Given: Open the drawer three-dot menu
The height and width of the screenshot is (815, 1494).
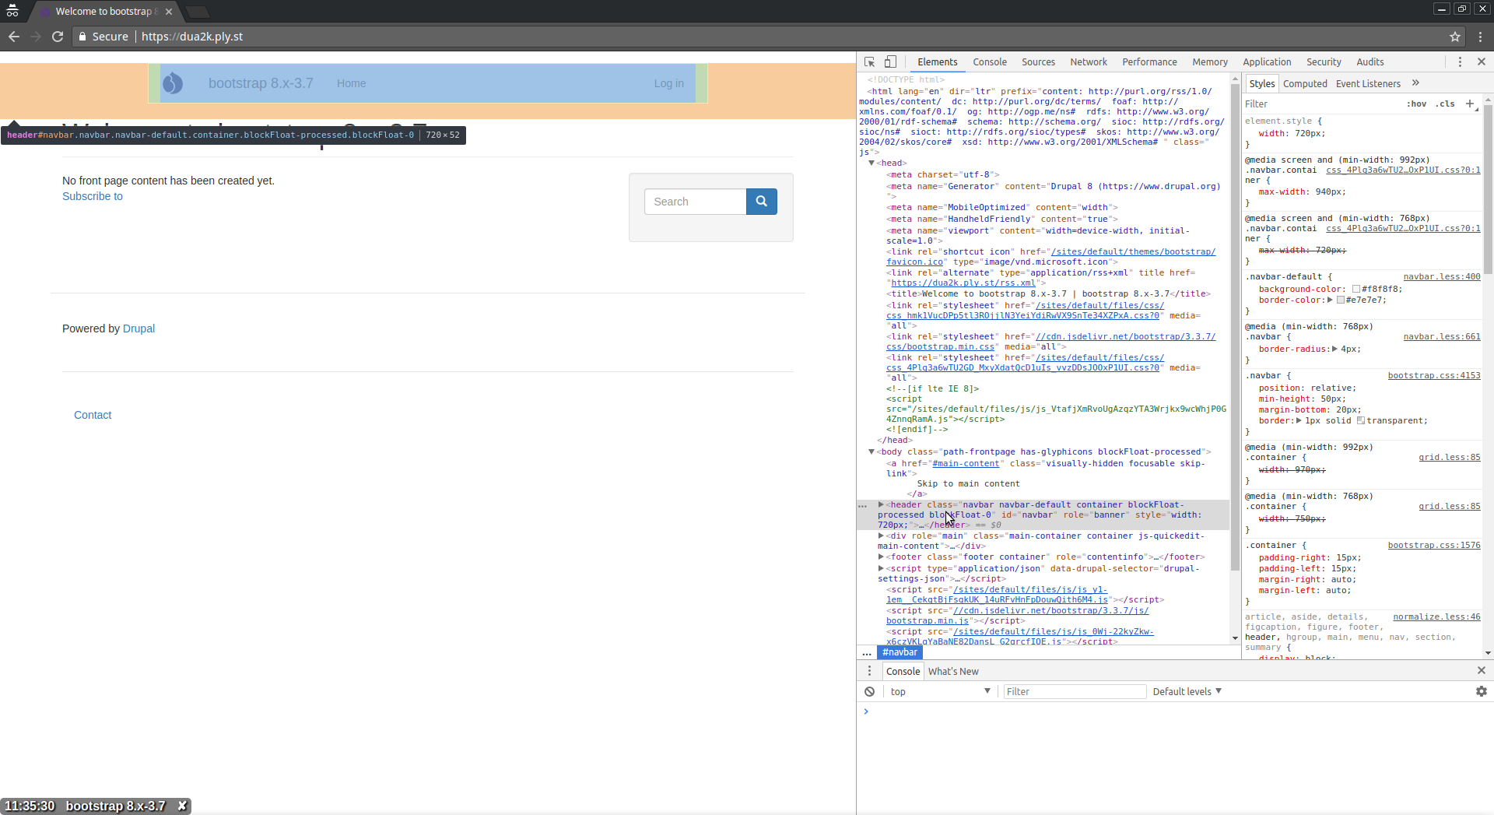Looking at the screenshot, I should [870, 671].
